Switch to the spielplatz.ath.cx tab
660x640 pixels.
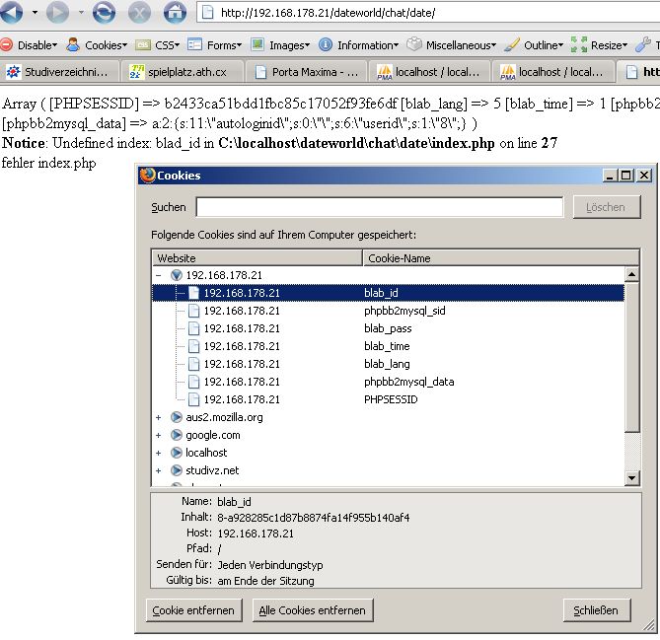tap(183, 72)
